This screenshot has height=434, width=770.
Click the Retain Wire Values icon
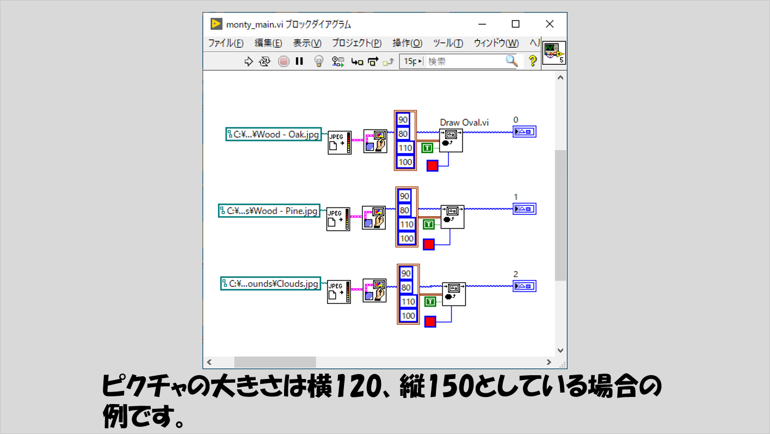pyautogui.click(x=338, y=62)
